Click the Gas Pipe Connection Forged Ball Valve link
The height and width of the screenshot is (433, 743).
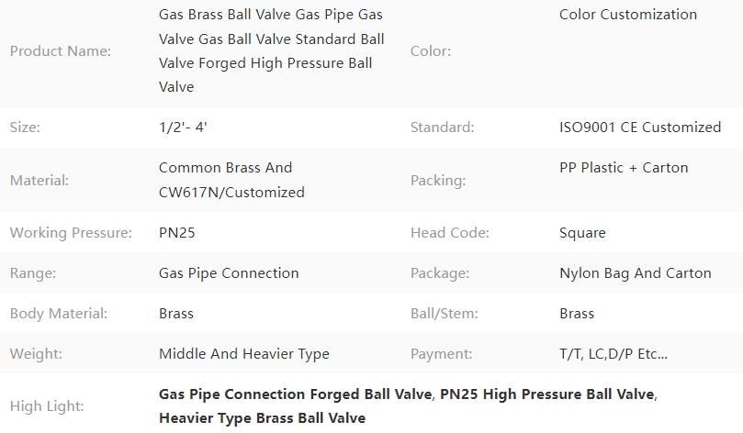point(295,394)
